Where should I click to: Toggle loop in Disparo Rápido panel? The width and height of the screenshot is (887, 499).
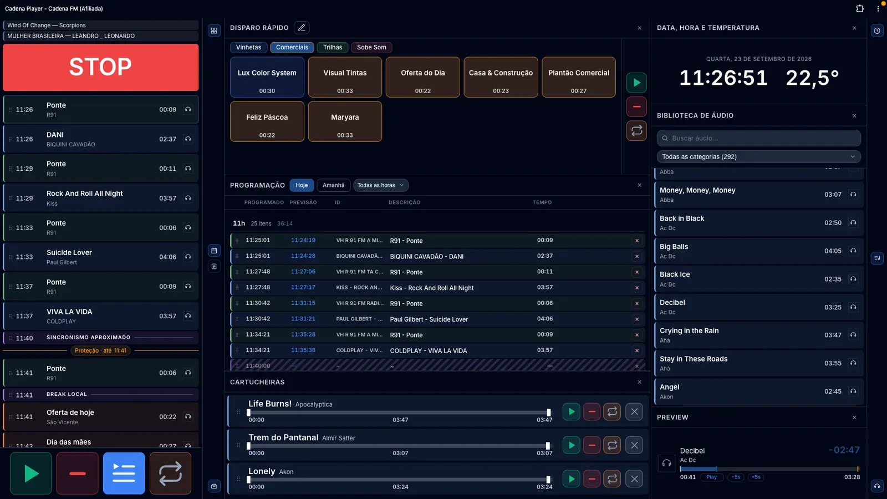(x=636, y=130)
